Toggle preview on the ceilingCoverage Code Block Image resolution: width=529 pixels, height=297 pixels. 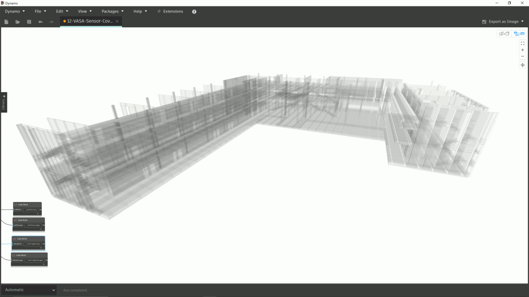click(x=44, y=264)
